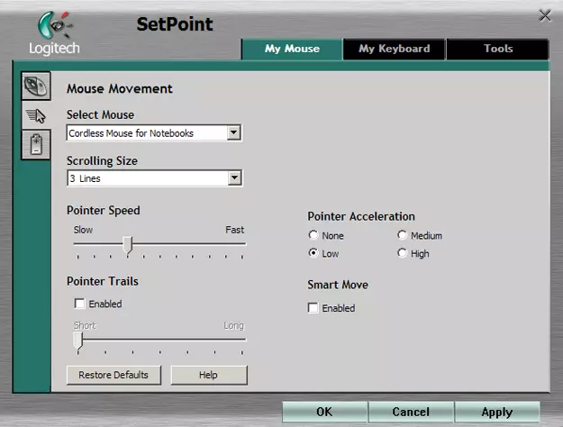The width and height of the screenshot is (563, 427).
Task: Select the pointer movement sidebar icon
Action: pyautogui.click(x=36, y=115)
